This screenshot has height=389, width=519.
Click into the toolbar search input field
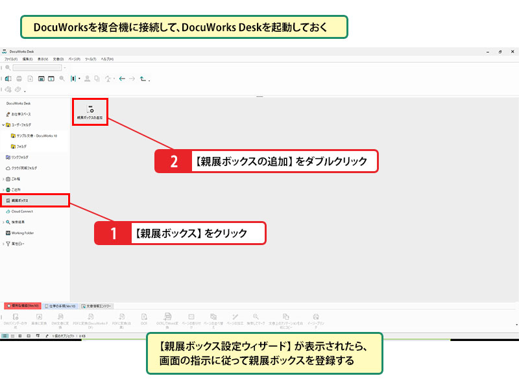[37, 67]
